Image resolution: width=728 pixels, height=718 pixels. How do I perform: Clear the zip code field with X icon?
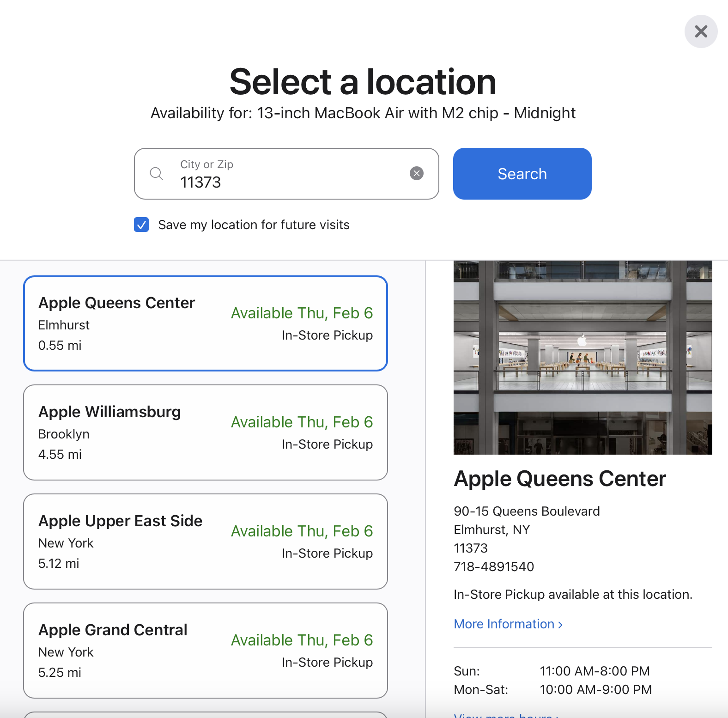coord(416,173)
